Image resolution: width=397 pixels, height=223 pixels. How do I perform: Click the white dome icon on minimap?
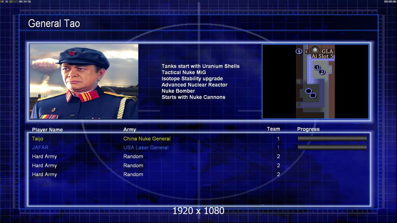coord(315,49)
